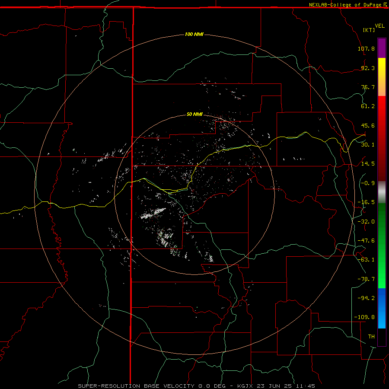Viewport: 389px width, 389px height.
Task: Select the 61.2 velocity scale value
Action: pyautogui.click(x=368, y=106)
